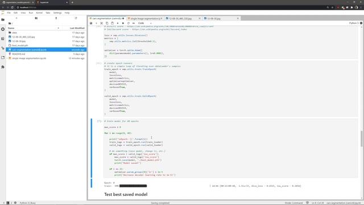Switch to the cars segmentation notebook tab
This screenshot has height=205, width=364.
coord(107,18)
